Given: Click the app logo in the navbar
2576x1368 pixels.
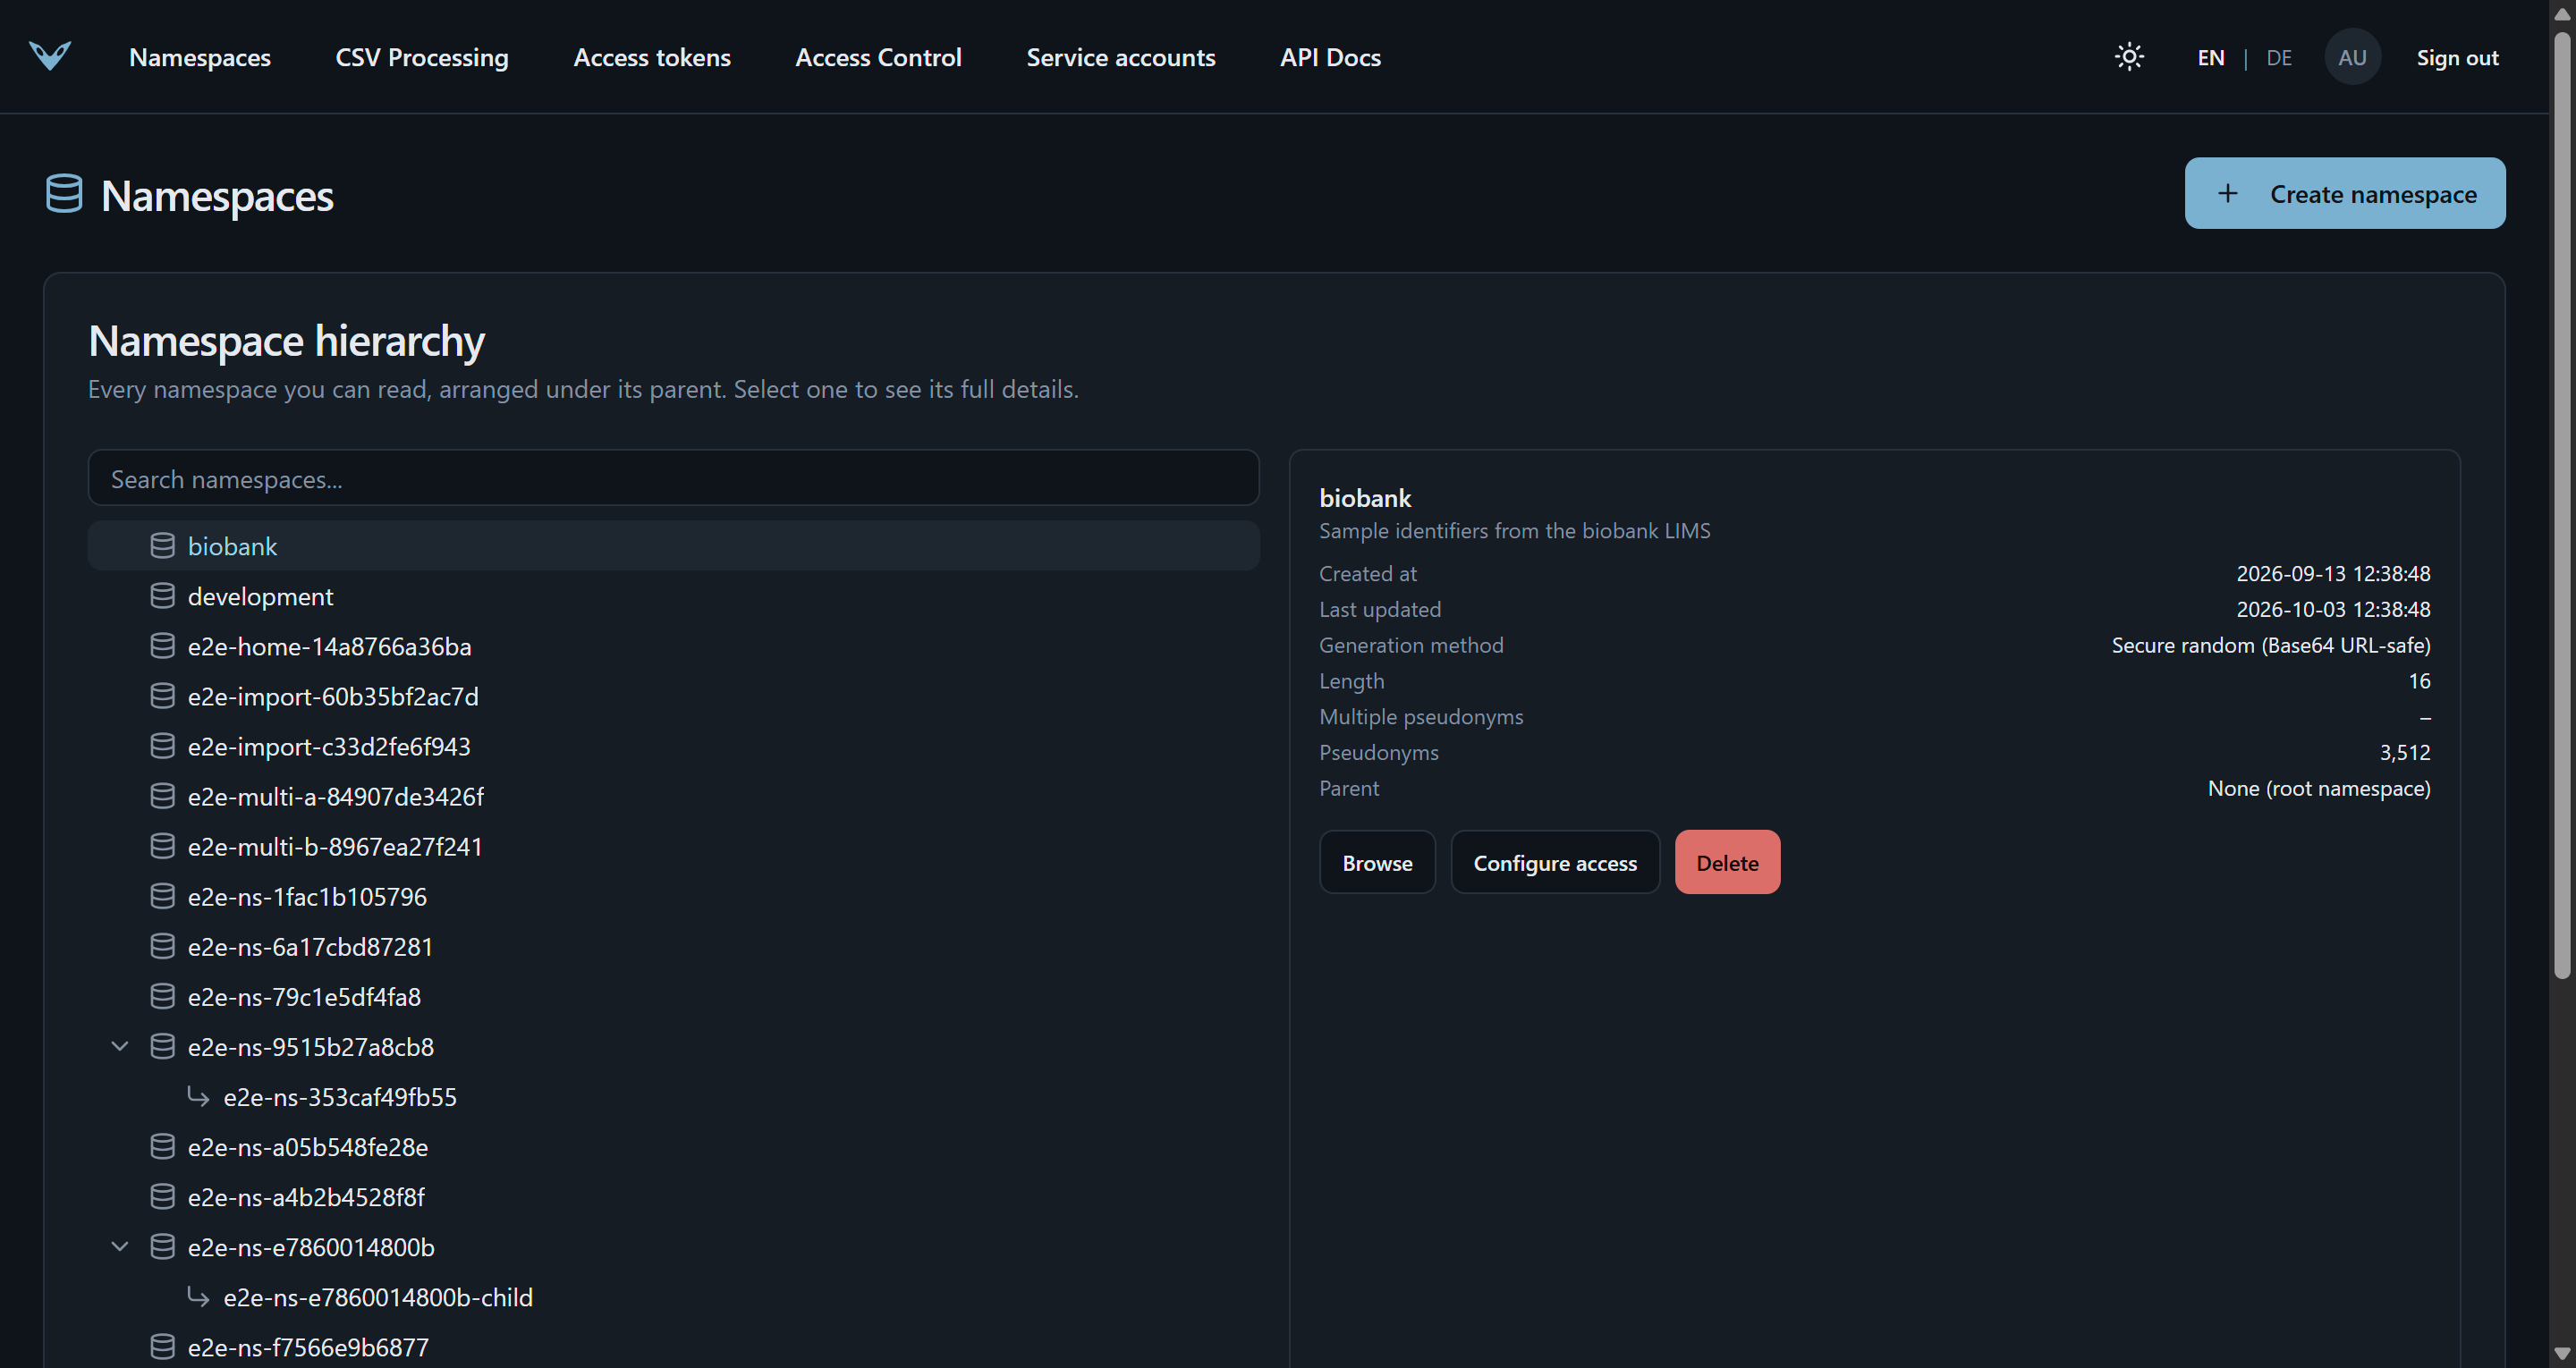Looking at the screenshot, I should coord(50,56).
